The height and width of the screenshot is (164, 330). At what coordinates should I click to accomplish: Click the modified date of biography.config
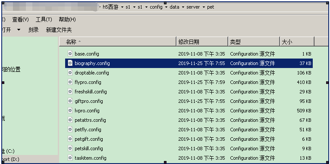click(x=201, y=63)
